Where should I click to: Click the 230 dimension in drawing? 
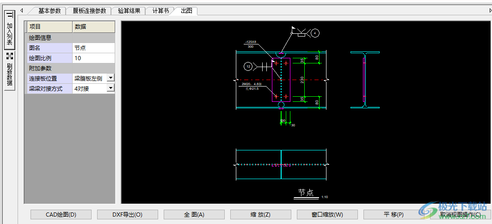pos(302,80)
